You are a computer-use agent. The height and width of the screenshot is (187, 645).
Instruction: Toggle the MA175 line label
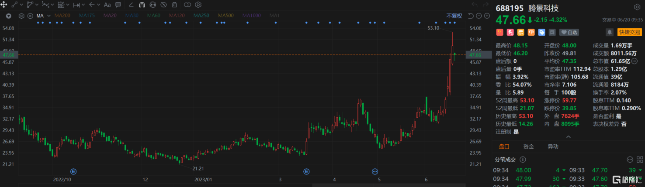click(87, 16)
